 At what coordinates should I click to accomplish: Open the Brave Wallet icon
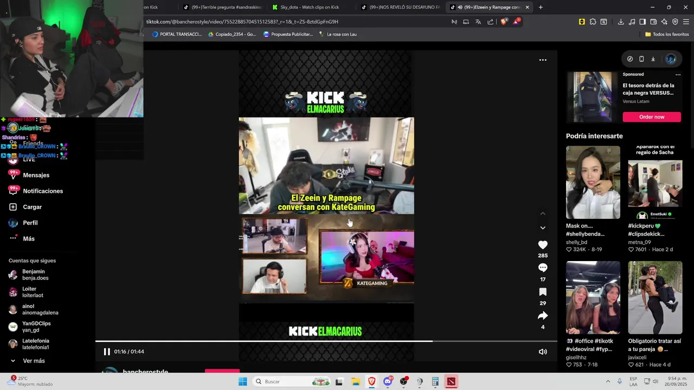tap(653, 22)
